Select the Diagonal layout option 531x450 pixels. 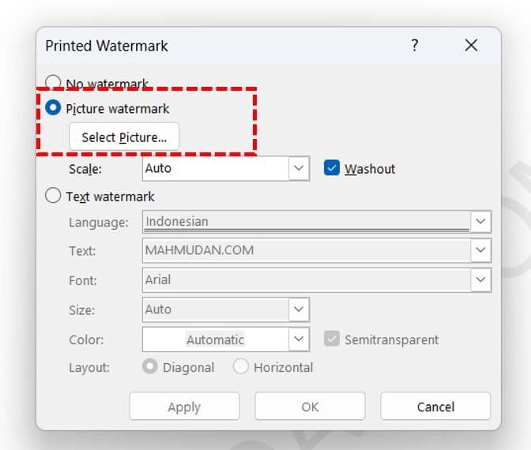pyautogui.click(x=149, y=367)
